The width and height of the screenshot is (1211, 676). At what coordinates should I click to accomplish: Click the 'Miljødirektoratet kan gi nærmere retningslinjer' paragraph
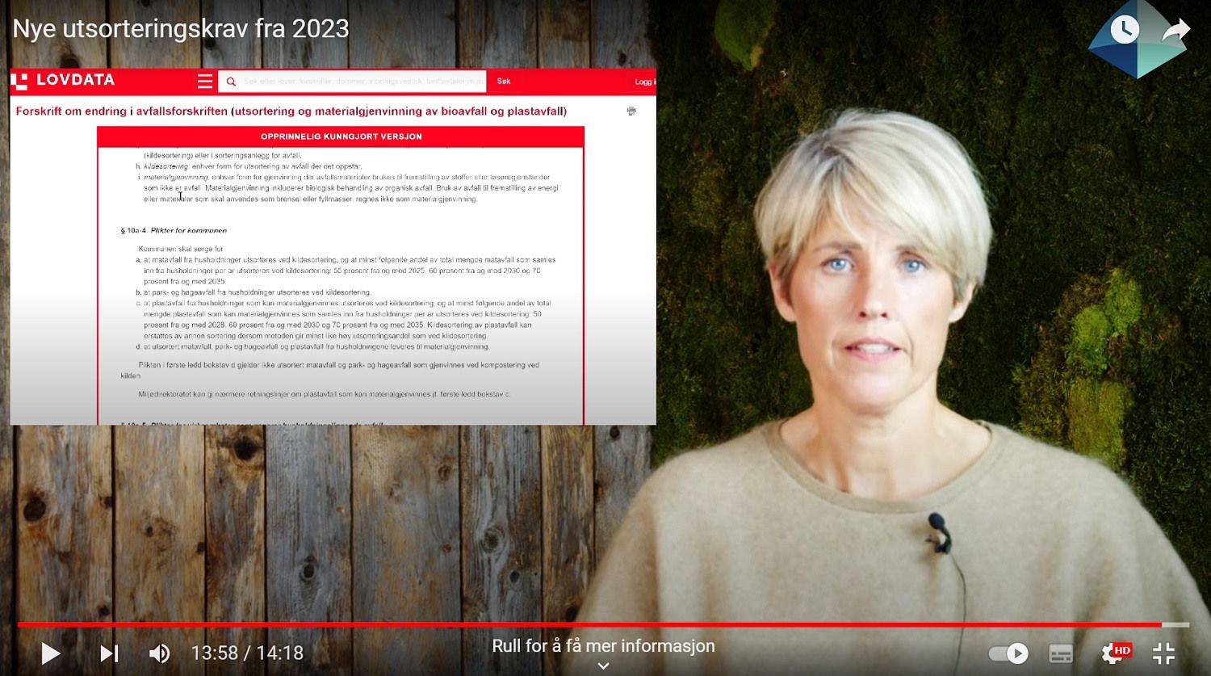[325, 394]
